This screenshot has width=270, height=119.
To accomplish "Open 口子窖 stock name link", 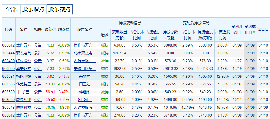I will tap(24, 92).
